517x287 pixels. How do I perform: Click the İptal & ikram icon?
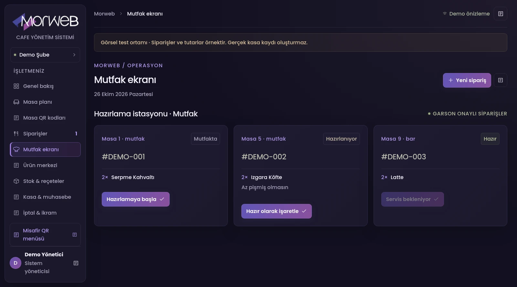click(x=16, y=213)
